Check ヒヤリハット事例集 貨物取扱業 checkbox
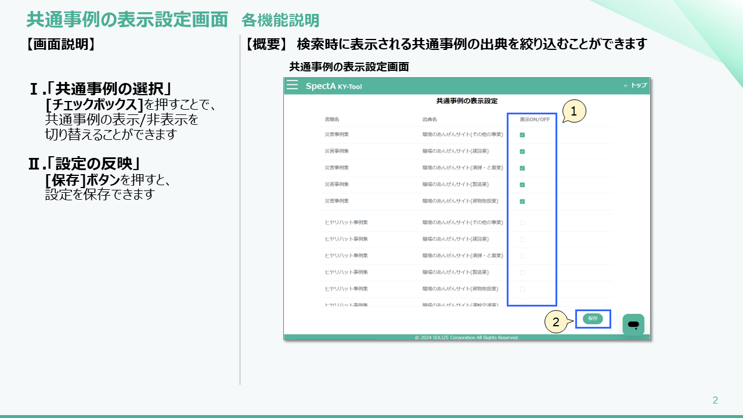Image resolution: width=743 pixels, height=418 pixels. [x=522, y=289]
